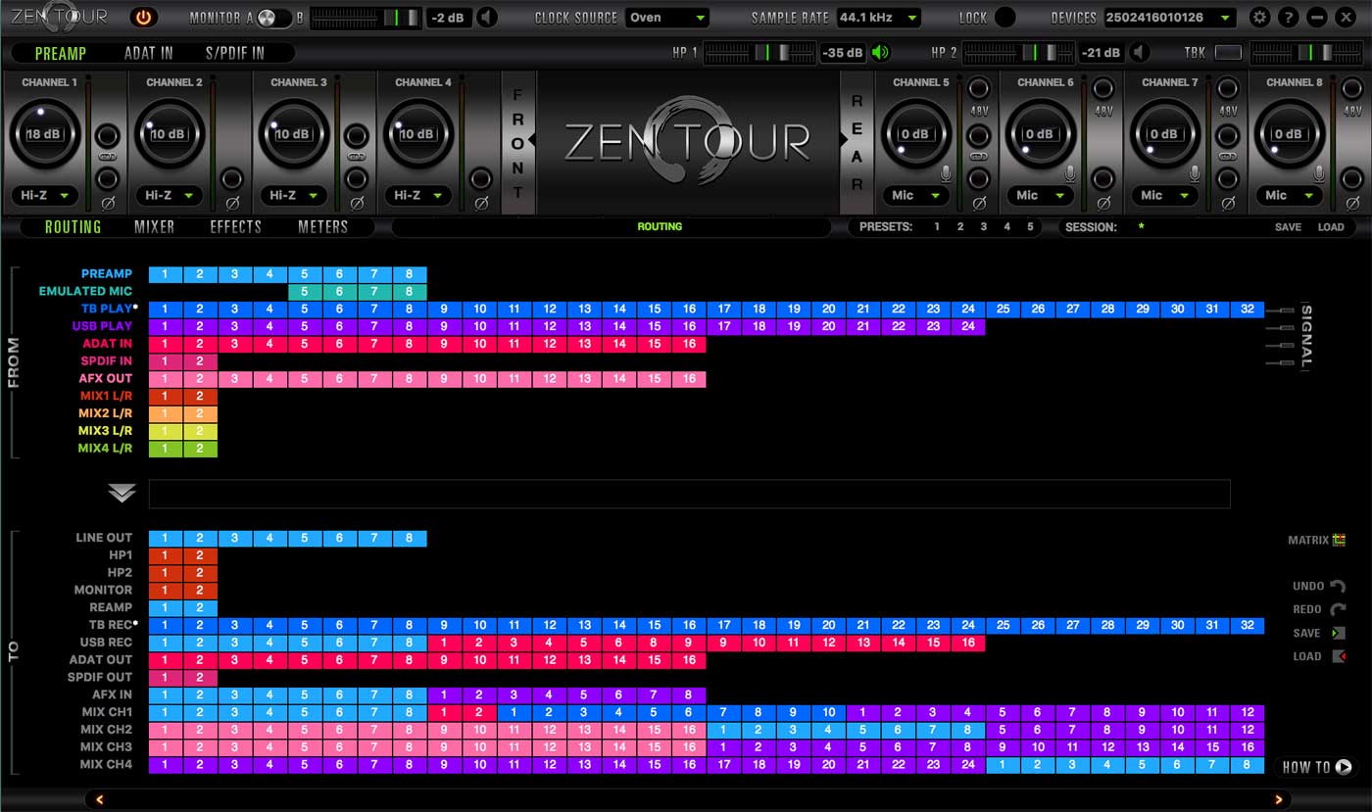Open the settings gear
Image resolution: width=1372 pixels, height=812 pixels.
(x=1259, y=18)
